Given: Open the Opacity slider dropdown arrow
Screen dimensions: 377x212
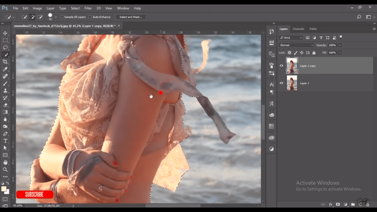Looking at the screenshot, I should click(x=340, y=45).
